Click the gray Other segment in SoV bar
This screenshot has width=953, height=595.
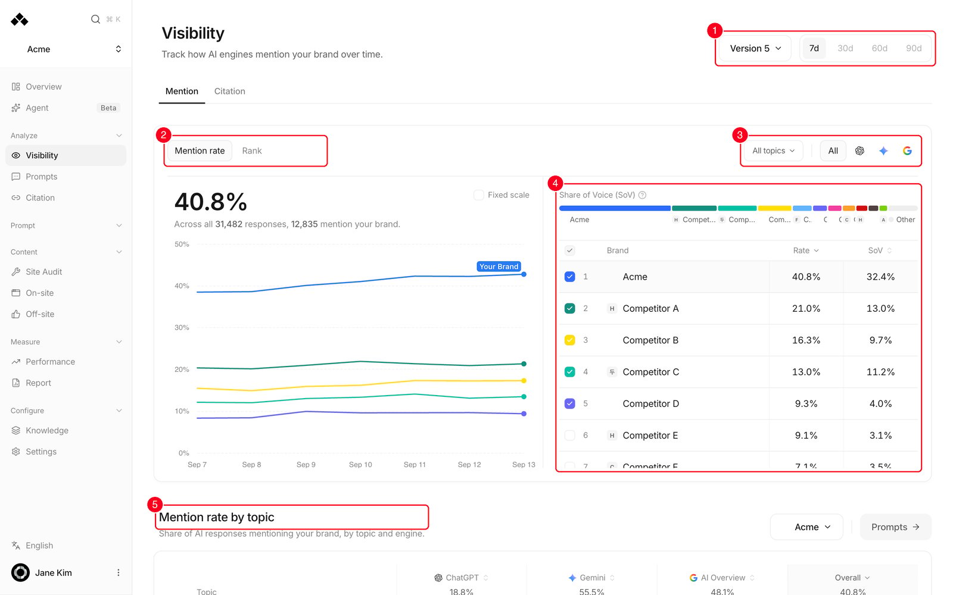pyautogui.click(x=902, y=208)
